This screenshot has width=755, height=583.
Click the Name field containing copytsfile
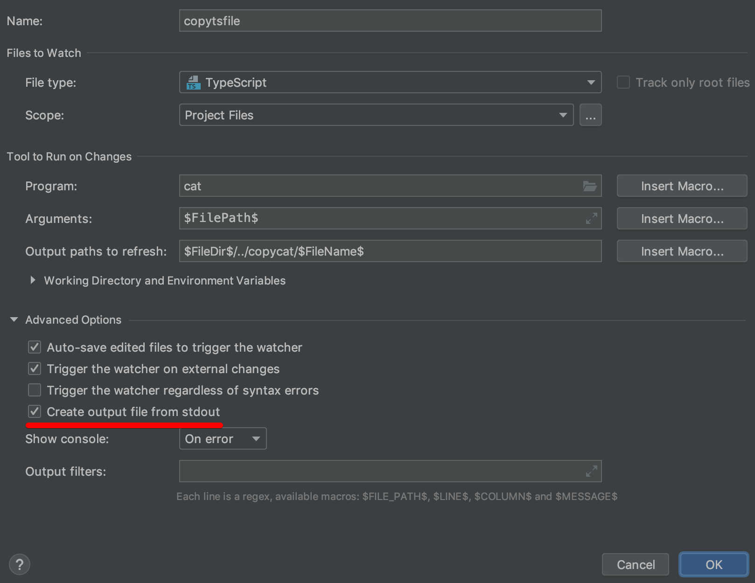pos(390,21)
